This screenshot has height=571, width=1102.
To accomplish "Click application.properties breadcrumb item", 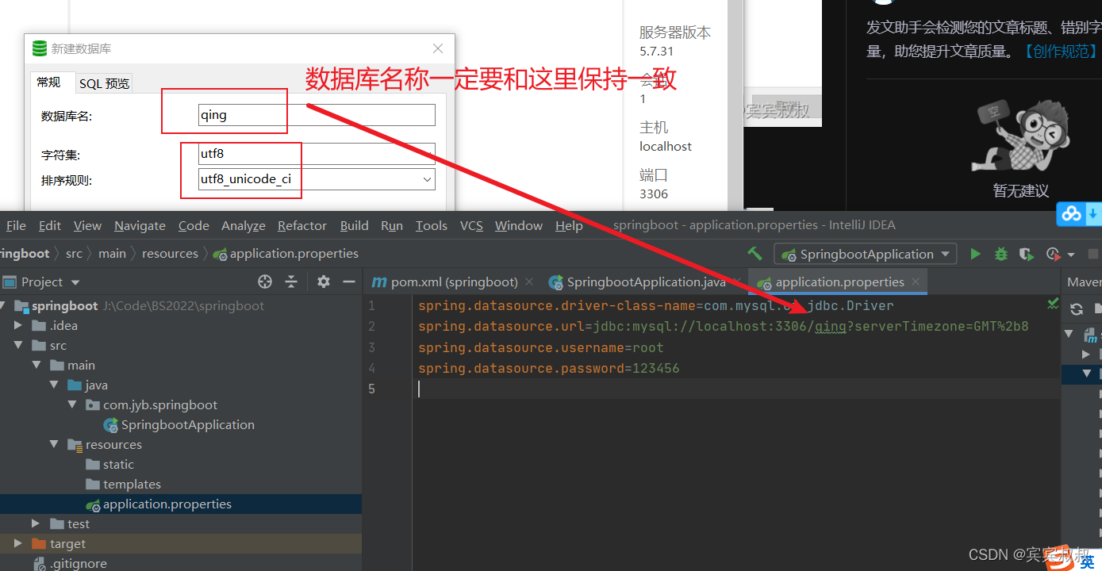I will [x=286, y=254].
